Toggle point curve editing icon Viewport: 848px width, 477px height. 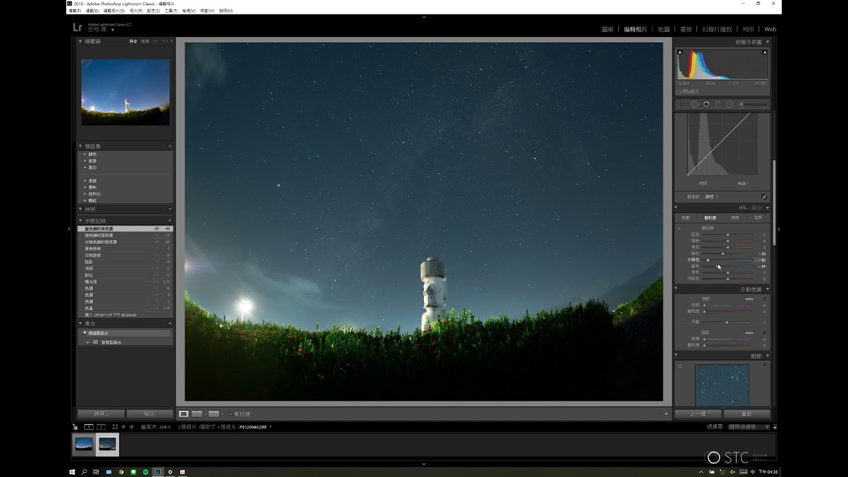[x=764, y=197]
